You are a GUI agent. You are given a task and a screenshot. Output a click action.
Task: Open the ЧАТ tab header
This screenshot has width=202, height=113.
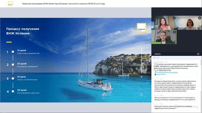[158, 58]
